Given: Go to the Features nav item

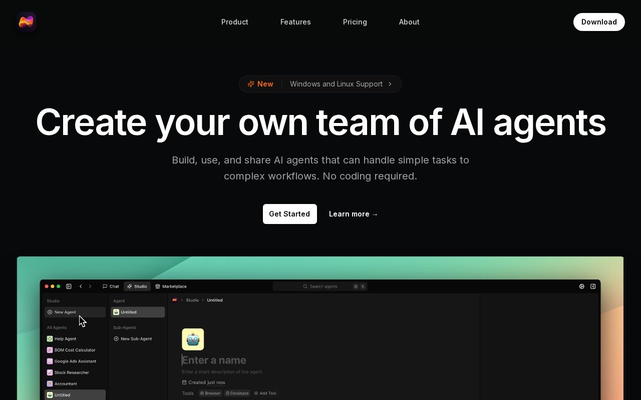Looking at the screenshot, I should click(x=295, y=22).
